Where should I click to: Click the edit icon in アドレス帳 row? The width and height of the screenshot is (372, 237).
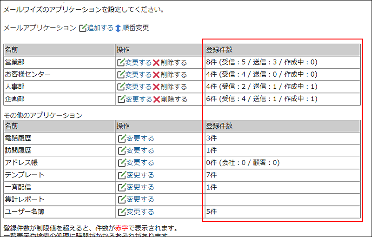(122, 163)
